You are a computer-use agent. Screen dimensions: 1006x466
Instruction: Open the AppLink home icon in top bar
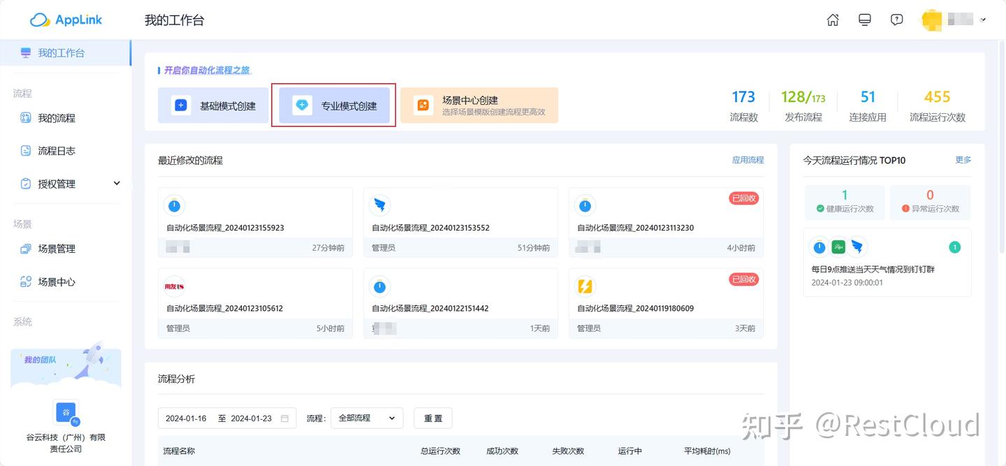tap(833, 20)
